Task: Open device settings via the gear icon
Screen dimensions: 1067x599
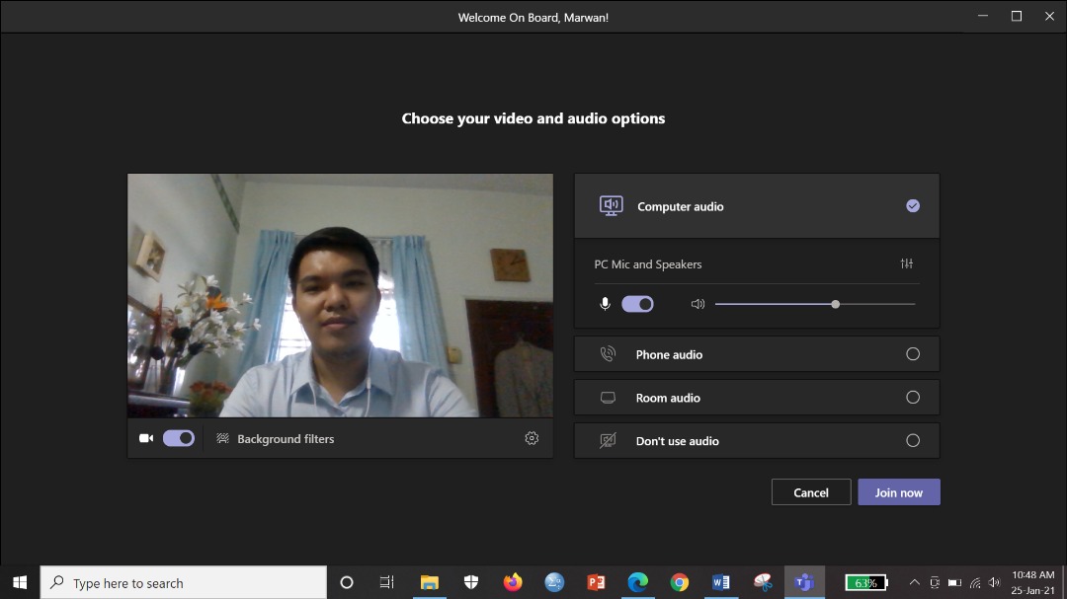Action: click(532, 438)
